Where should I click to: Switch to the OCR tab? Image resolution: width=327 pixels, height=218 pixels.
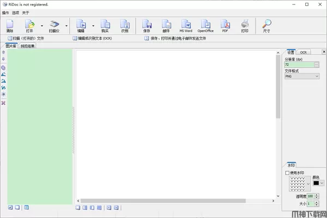pyautogui.click(x=303, y=52)
